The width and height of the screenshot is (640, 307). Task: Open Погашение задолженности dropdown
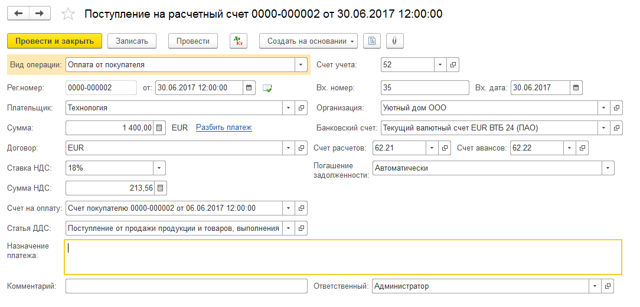(608, 168)
